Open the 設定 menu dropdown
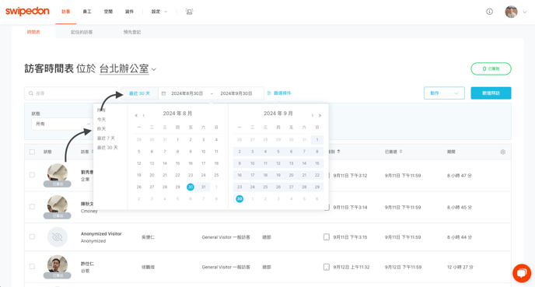 [159, 12]
